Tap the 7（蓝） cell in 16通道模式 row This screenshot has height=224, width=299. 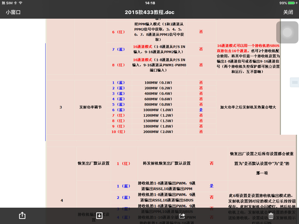coord(119,49)
